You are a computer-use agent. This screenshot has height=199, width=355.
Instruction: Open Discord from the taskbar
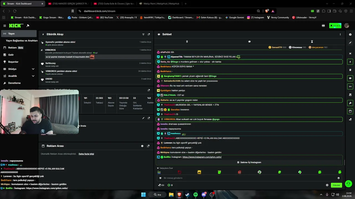point(204,195)
